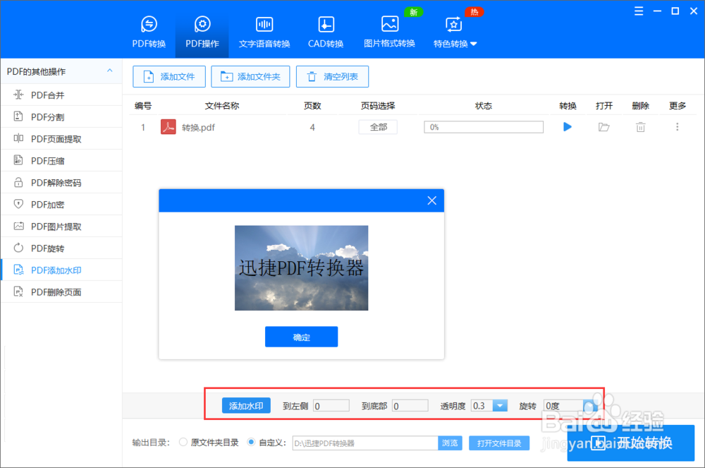Click the 迅捷PDF转换器 watermark preview image
The image size is (705, 468).
point(301,268)
